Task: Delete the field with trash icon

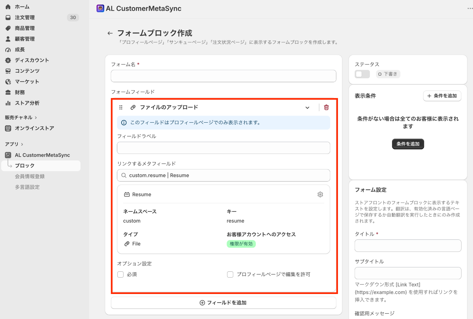Action: pos(327,108)
